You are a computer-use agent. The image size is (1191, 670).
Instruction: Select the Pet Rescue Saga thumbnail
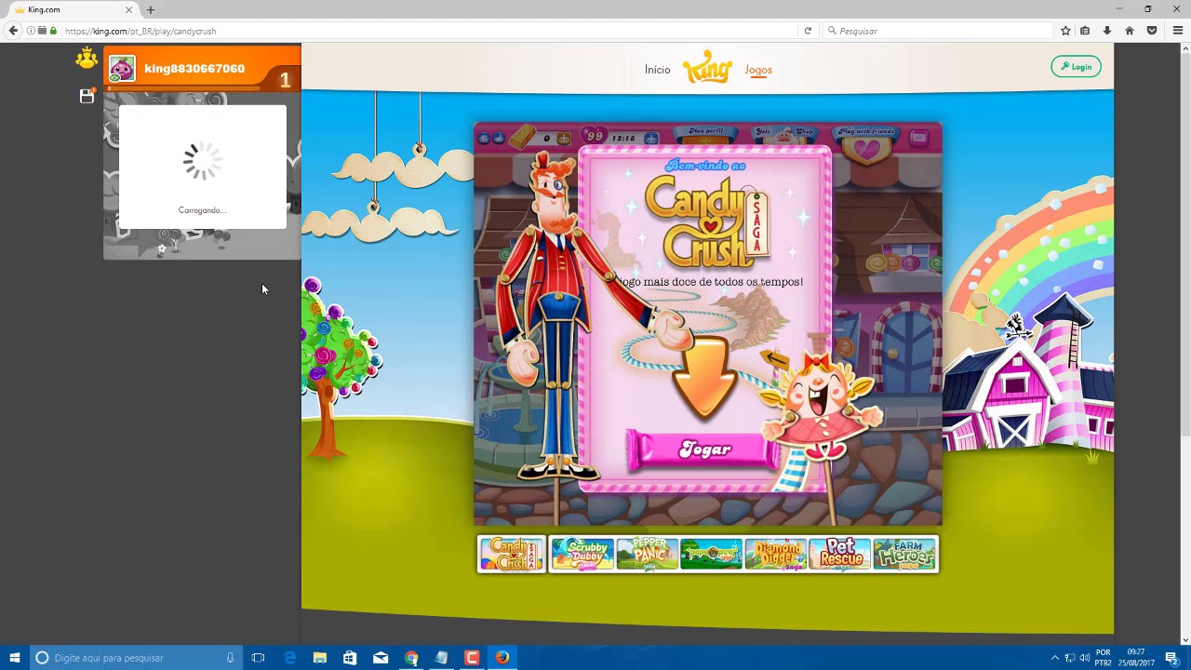point(840,554)
